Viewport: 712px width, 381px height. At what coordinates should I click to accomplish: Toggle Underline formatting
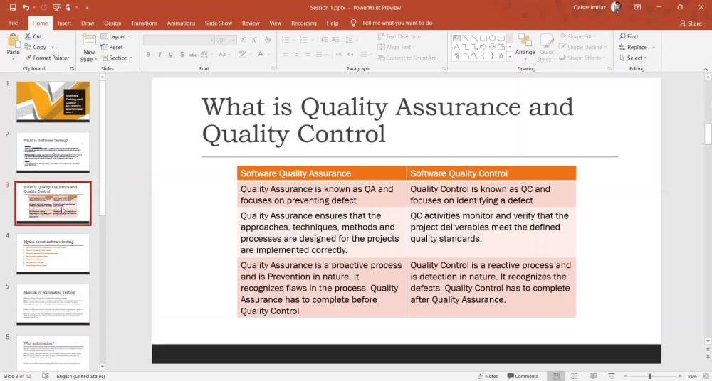(171, 55)
